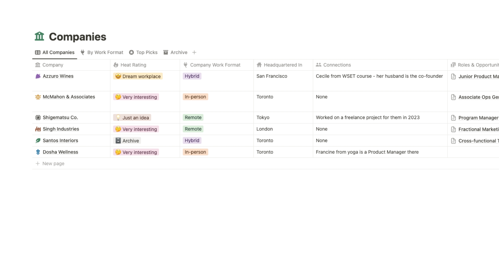The image size is (499, 280).
Task: Click the grapes icon next to Azzuro Wines
Action: coord(38,76)
